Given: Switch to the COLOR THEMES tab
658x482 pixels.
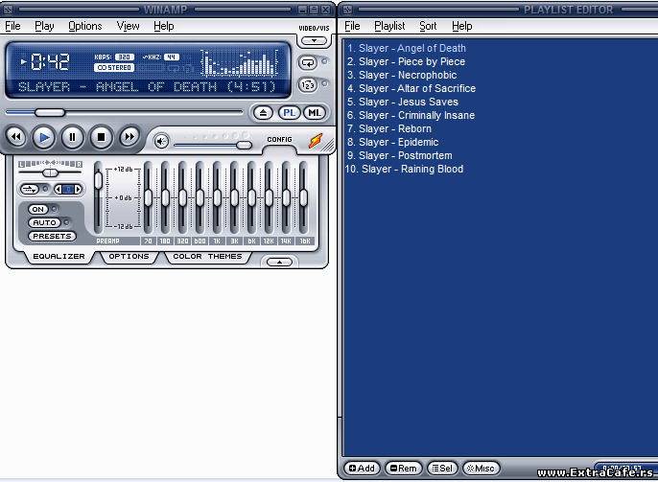Looking at the screenshot, I should 207,257.
